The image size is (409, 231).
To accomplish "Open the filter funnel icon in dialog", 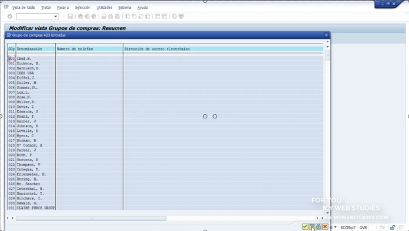I will [x=312, y=226].
